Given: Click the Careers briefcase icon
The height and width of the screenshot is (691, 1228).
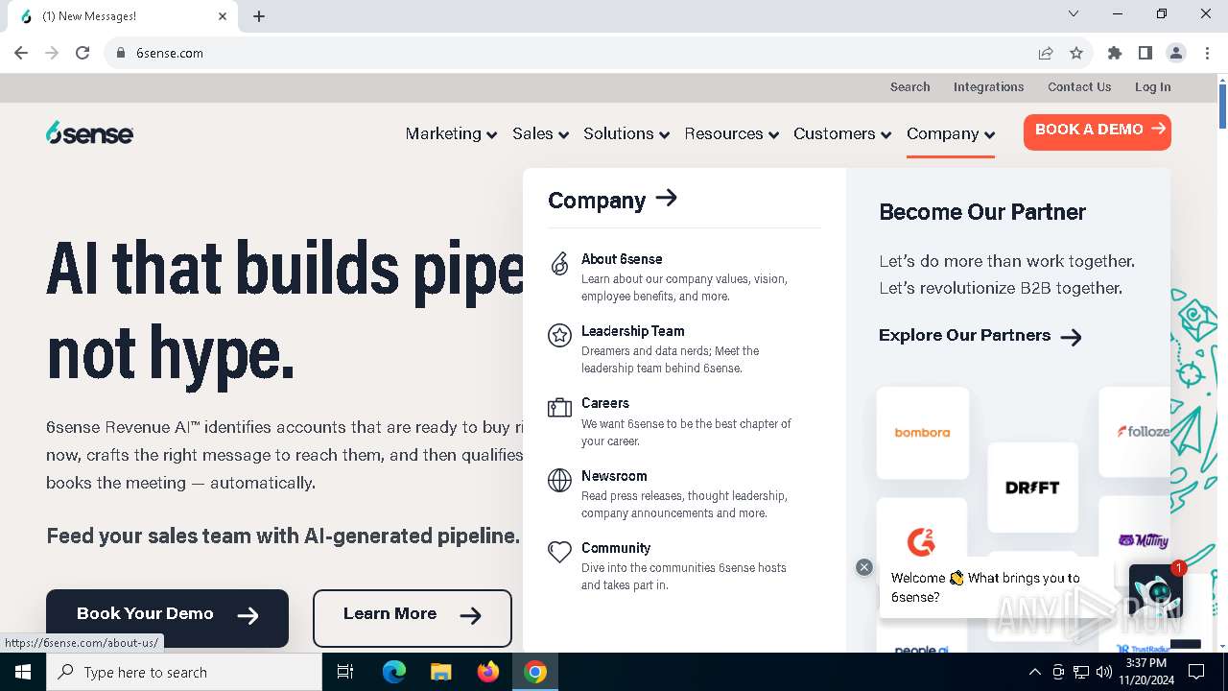Looking at the screenshot, I should 559,408.
